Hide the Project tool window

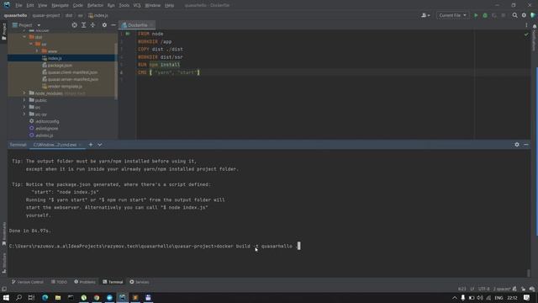point(113,25)
